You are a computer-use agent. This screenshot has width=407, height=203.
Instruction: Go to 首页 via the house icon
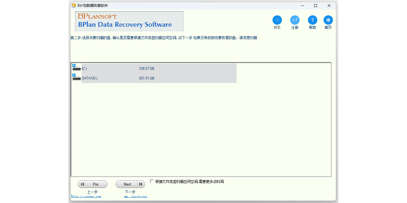pyautogui.click(x=328, y=20)
